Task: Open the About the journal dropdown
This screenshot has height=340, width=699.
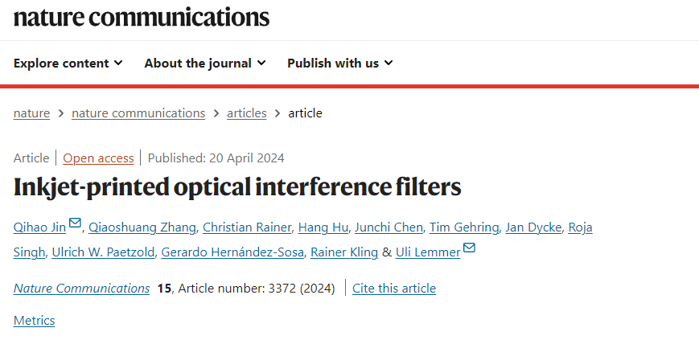Action: (205, 63)
